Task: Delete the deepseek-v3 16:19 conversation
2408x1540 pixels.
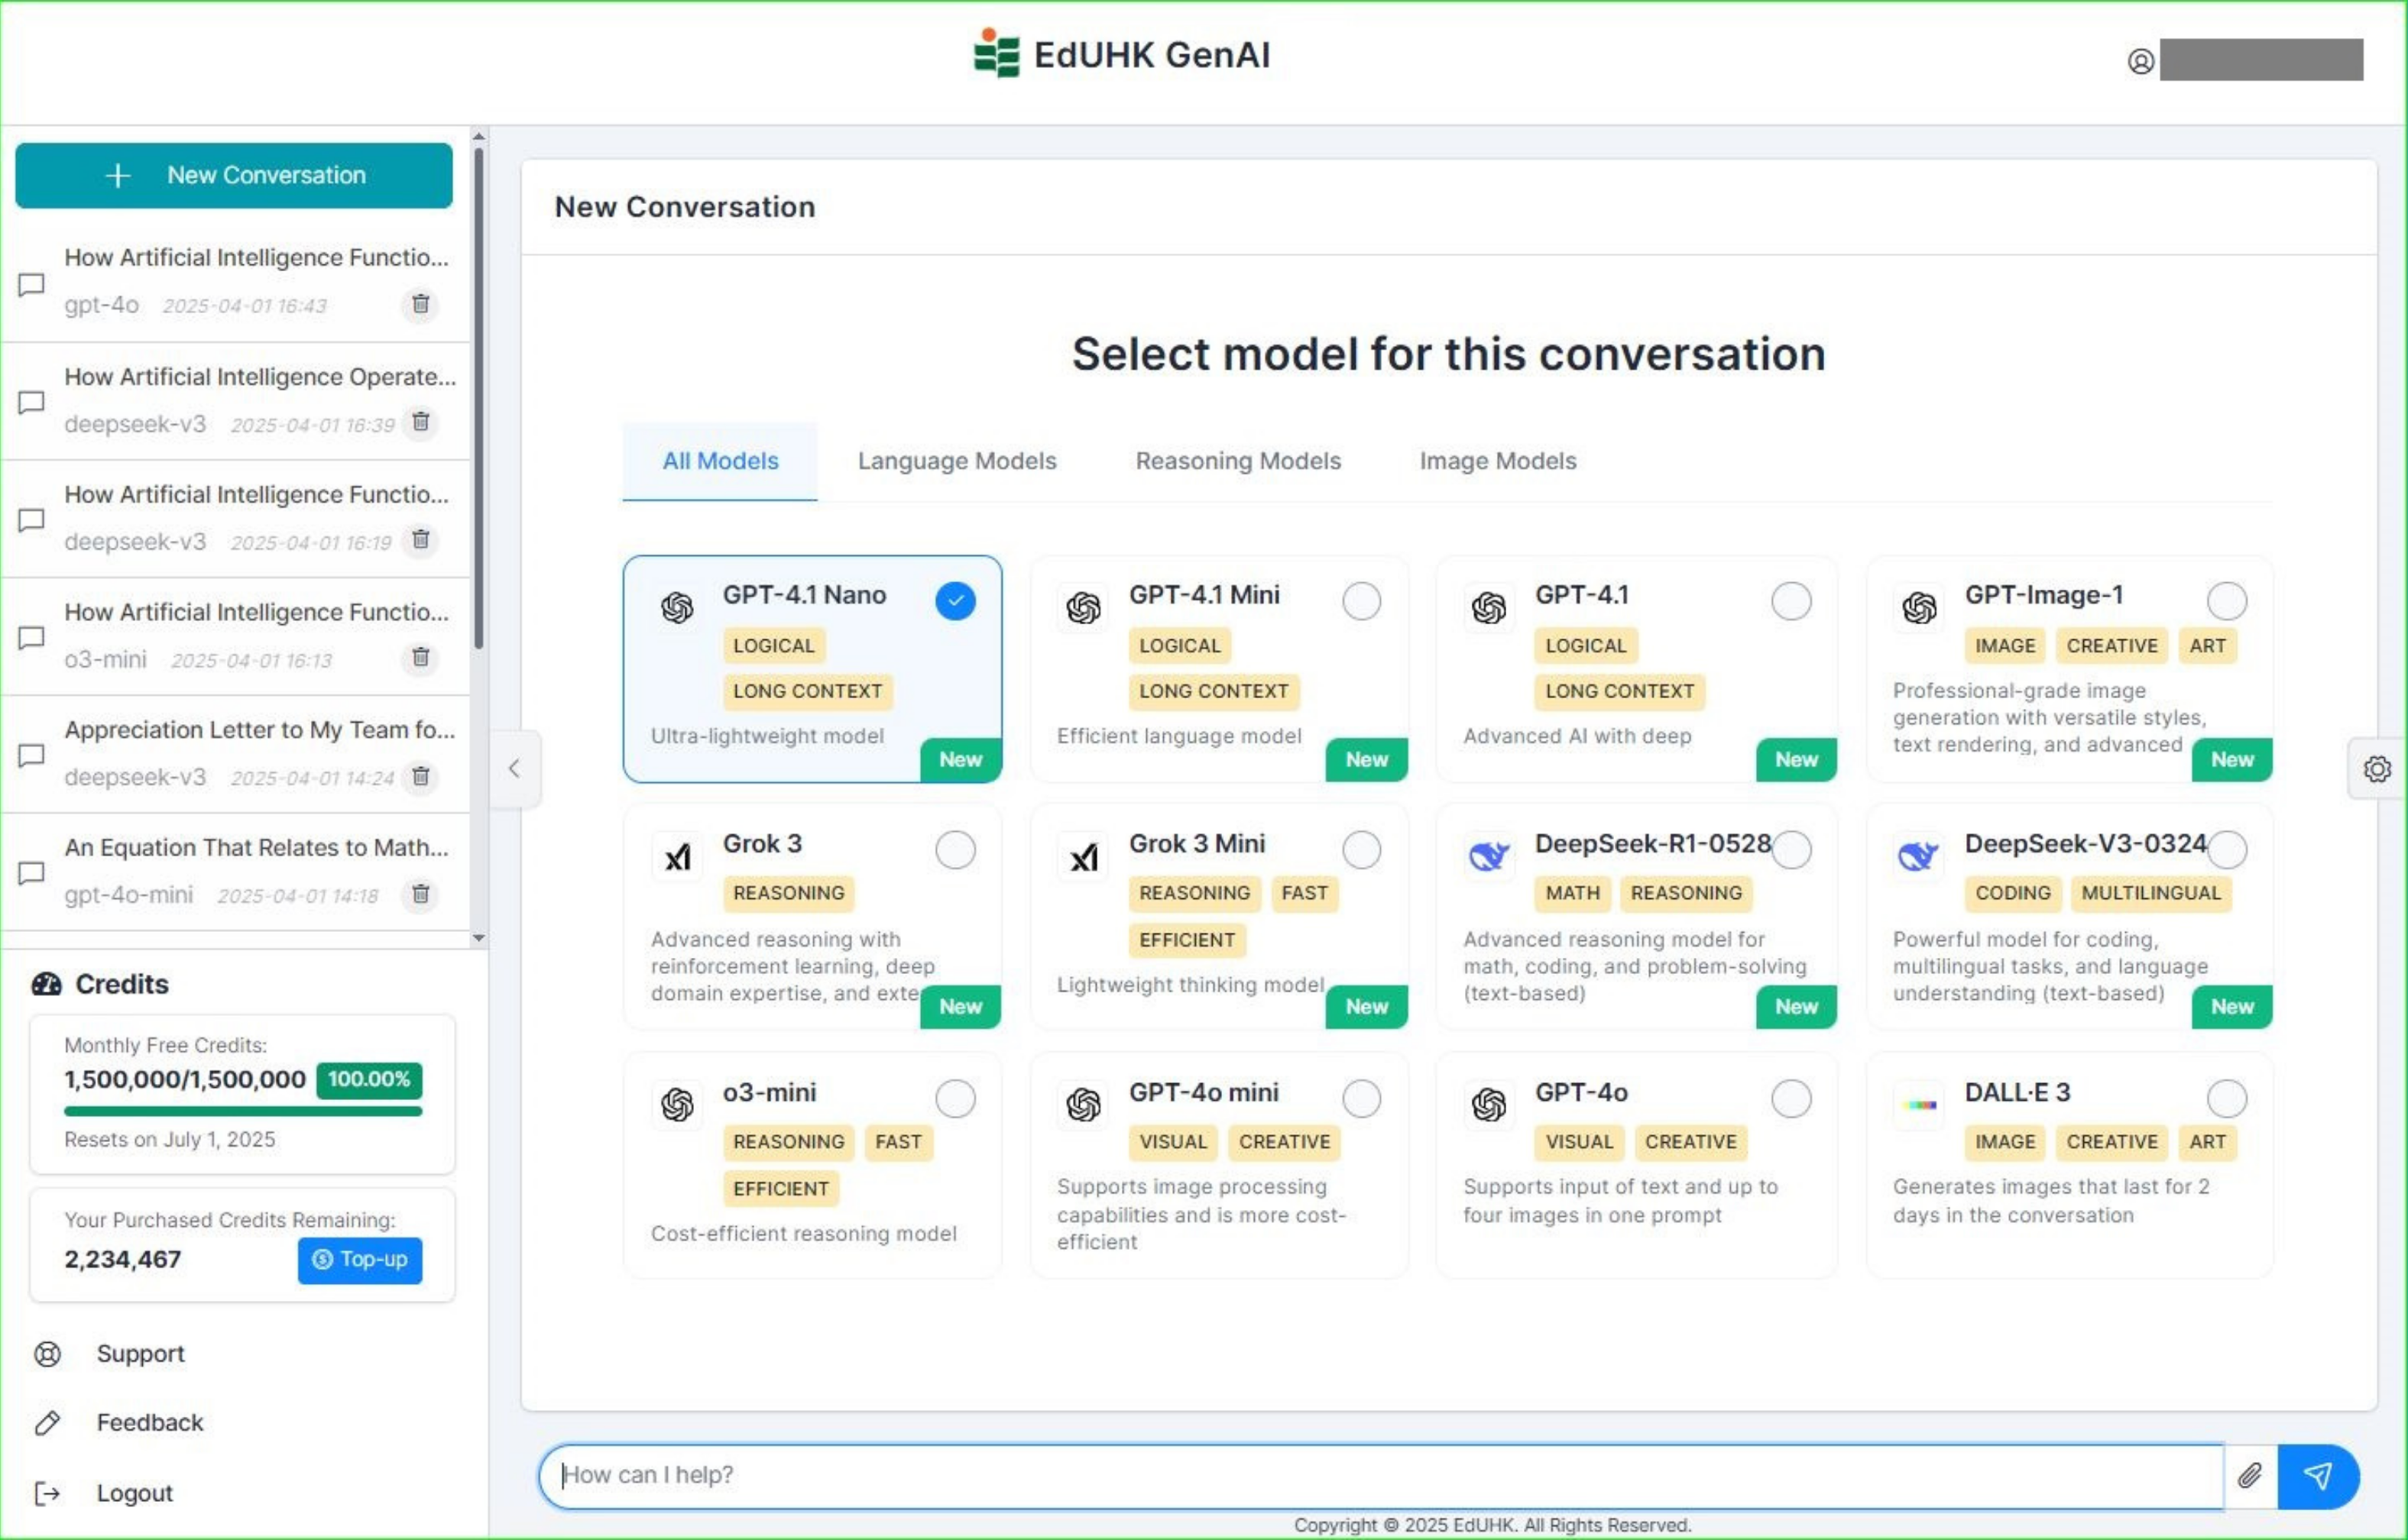Action: [x=420, y=541]
